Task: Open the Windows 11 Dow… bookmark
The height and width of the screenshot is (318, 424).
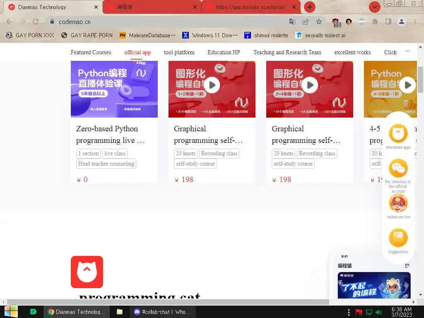Action: tap(210, 36)
